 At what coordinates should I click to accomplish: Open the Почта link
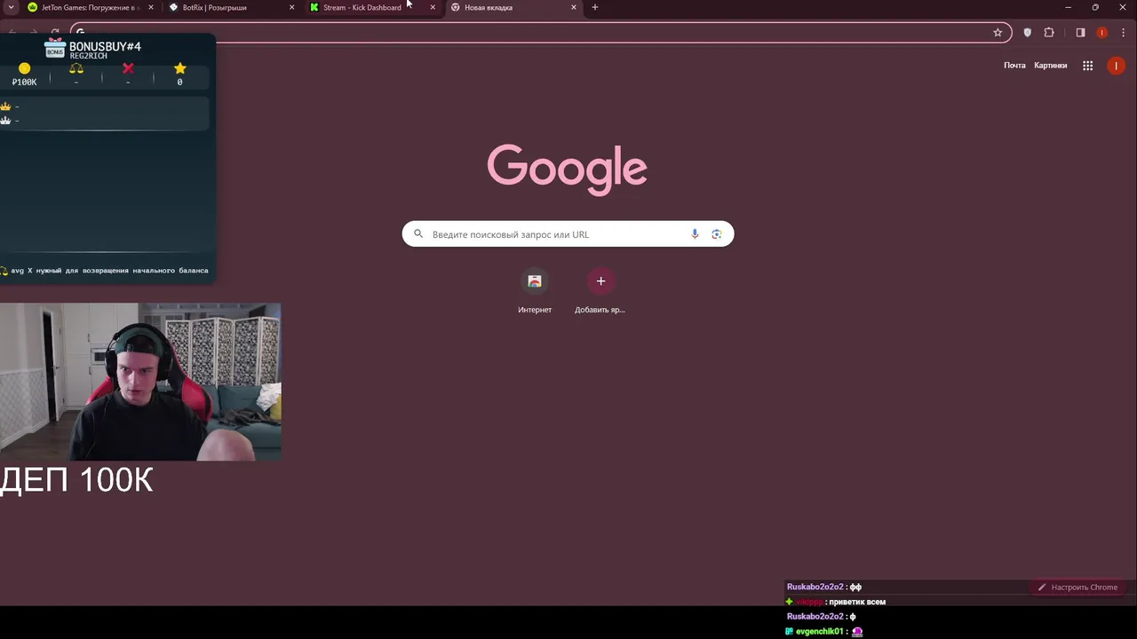[x=1014, y=66]
